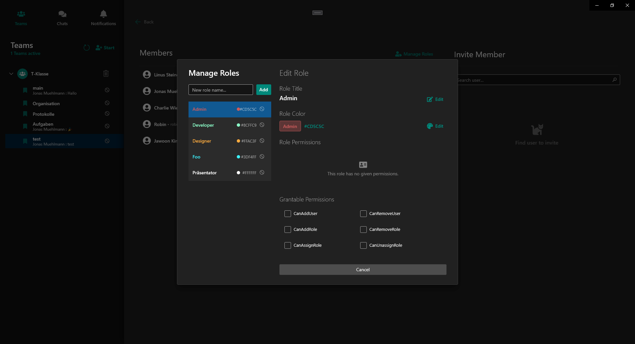This screenshot has height=344, width=635.
Task: Go Back using the arrow link
Action: 145,22
